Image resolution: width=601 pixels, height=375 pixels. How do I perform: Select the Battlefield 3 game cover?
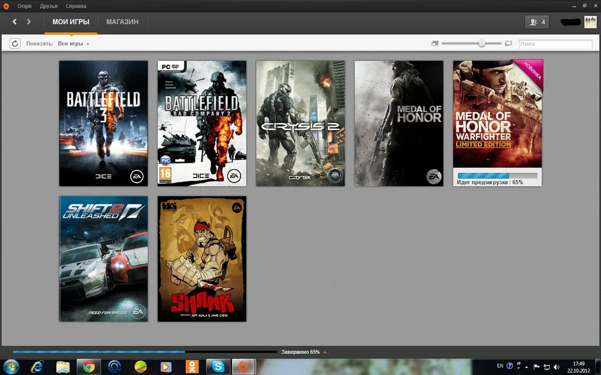(103, 123)
